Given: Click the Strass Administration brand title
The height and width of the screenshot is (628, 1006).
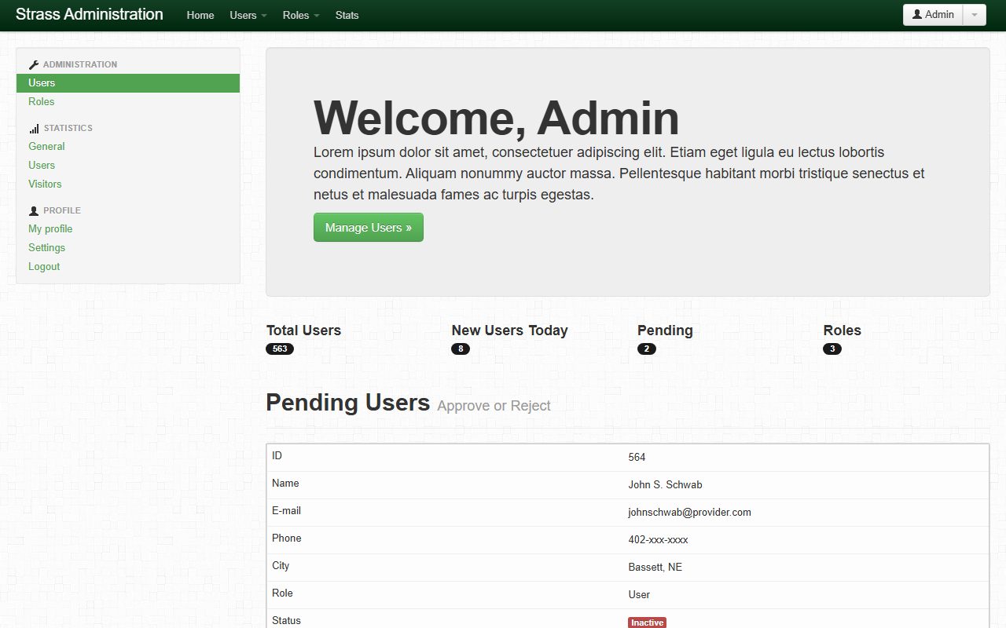Looking at the screenshot, I should coord(90,14).
